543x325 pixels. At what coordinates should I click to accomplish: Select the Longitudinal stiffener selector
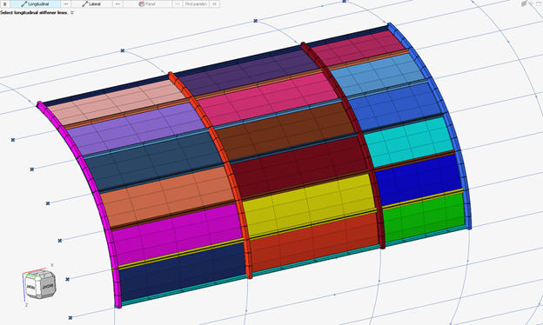pyautogui.click(x=36, y=3)
